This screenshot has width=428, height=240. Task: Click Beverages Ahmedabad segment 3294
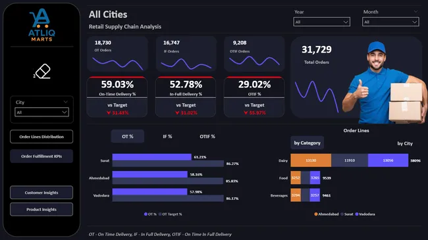click(296, 195)
